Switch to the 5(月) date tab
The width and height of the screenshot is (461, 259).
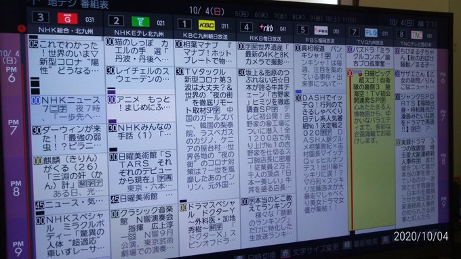coord(241,14)
